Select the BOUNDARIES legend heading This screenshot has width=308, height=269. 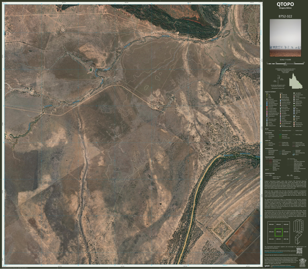coord(269,133)
